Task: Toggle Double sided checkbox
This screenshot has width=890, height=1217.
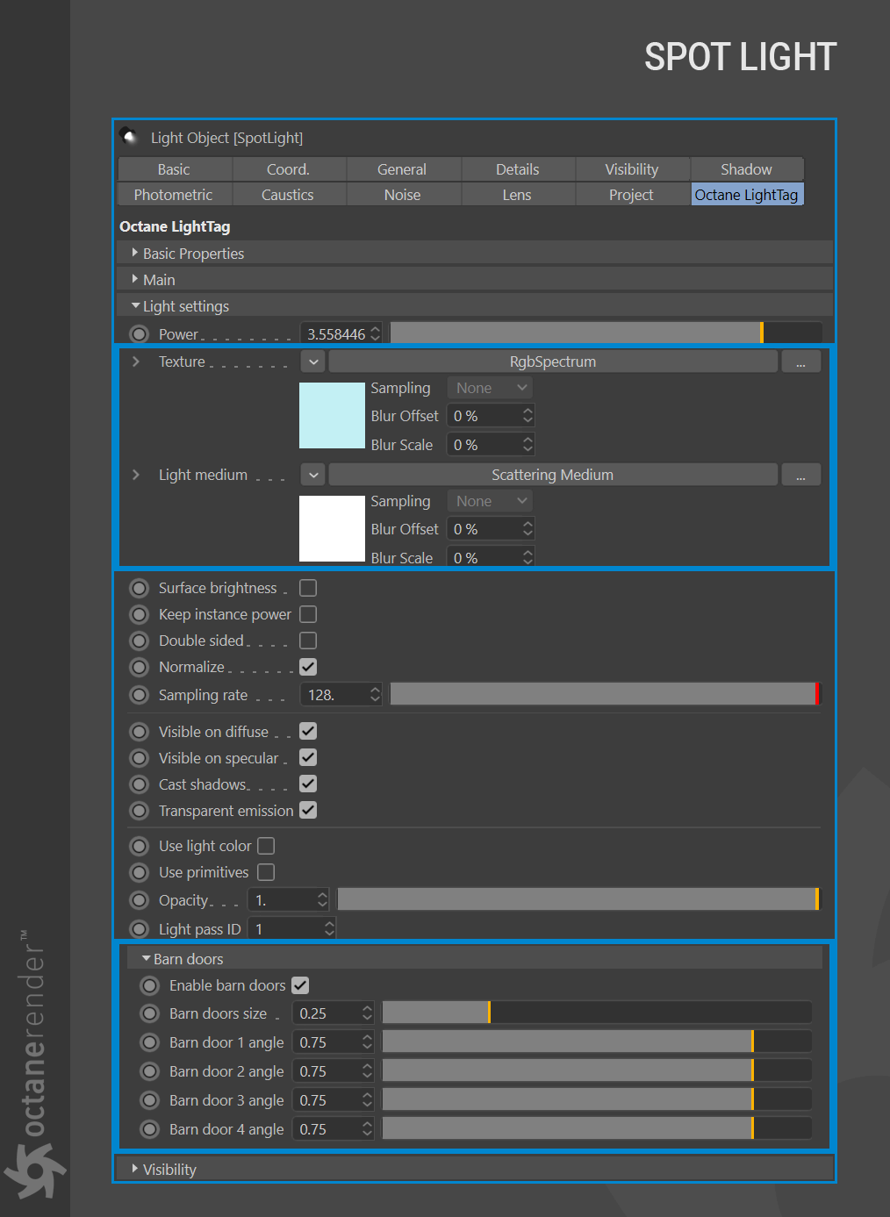Action: [308, 641]
